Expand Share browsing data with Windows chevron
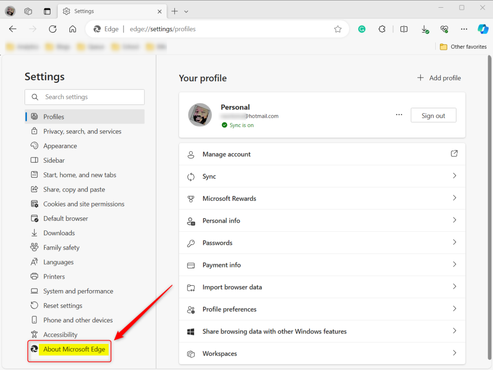 pos(454,331)
